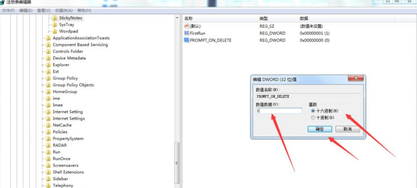
Task: Expand the Component Based Servicing node
Action: (43, 45)
